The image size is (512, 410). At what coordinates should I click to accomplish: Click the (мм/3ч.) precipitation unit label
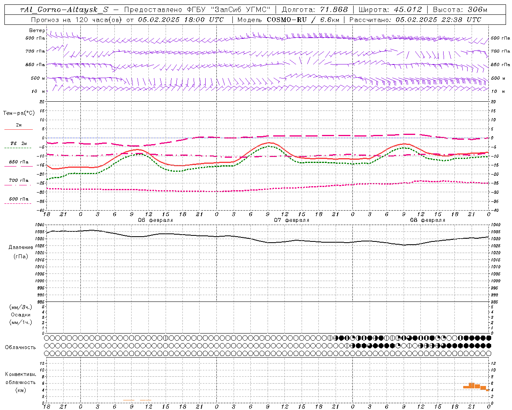[x=21, y=307]
